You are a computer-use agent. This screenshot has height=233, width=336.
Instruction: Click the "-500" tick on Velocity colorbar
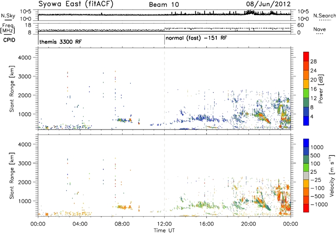tap(318, 196)
